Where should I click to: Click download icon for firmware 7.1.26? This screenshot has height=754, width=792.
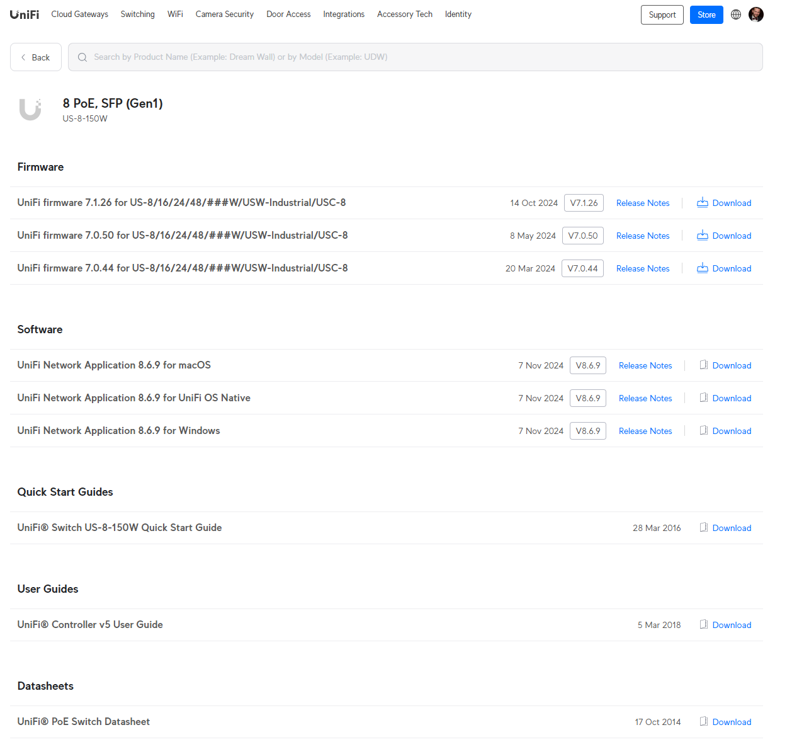tap(702, 203)
